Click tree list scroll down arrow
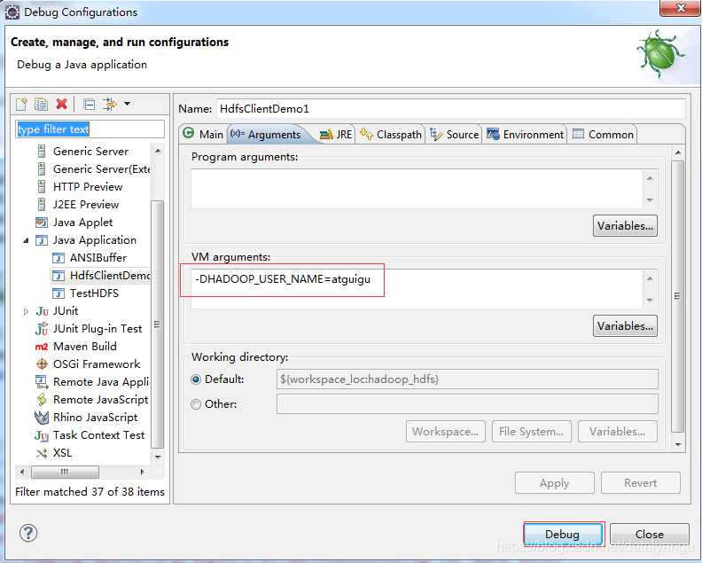Viewport: 702px width, 563px height. coord(158,457)
